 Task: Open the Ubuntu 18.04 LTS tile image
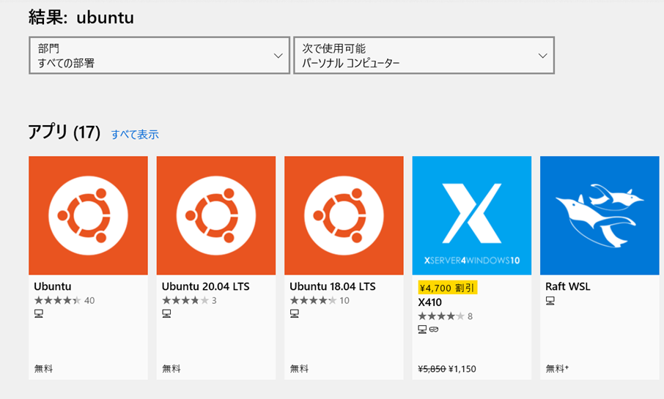[x=344, y=215]
